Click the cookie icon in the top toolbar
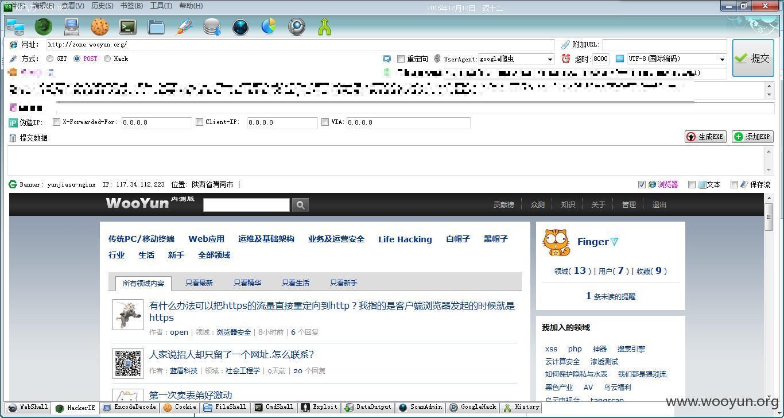784x418 pixels. point(100,26)
